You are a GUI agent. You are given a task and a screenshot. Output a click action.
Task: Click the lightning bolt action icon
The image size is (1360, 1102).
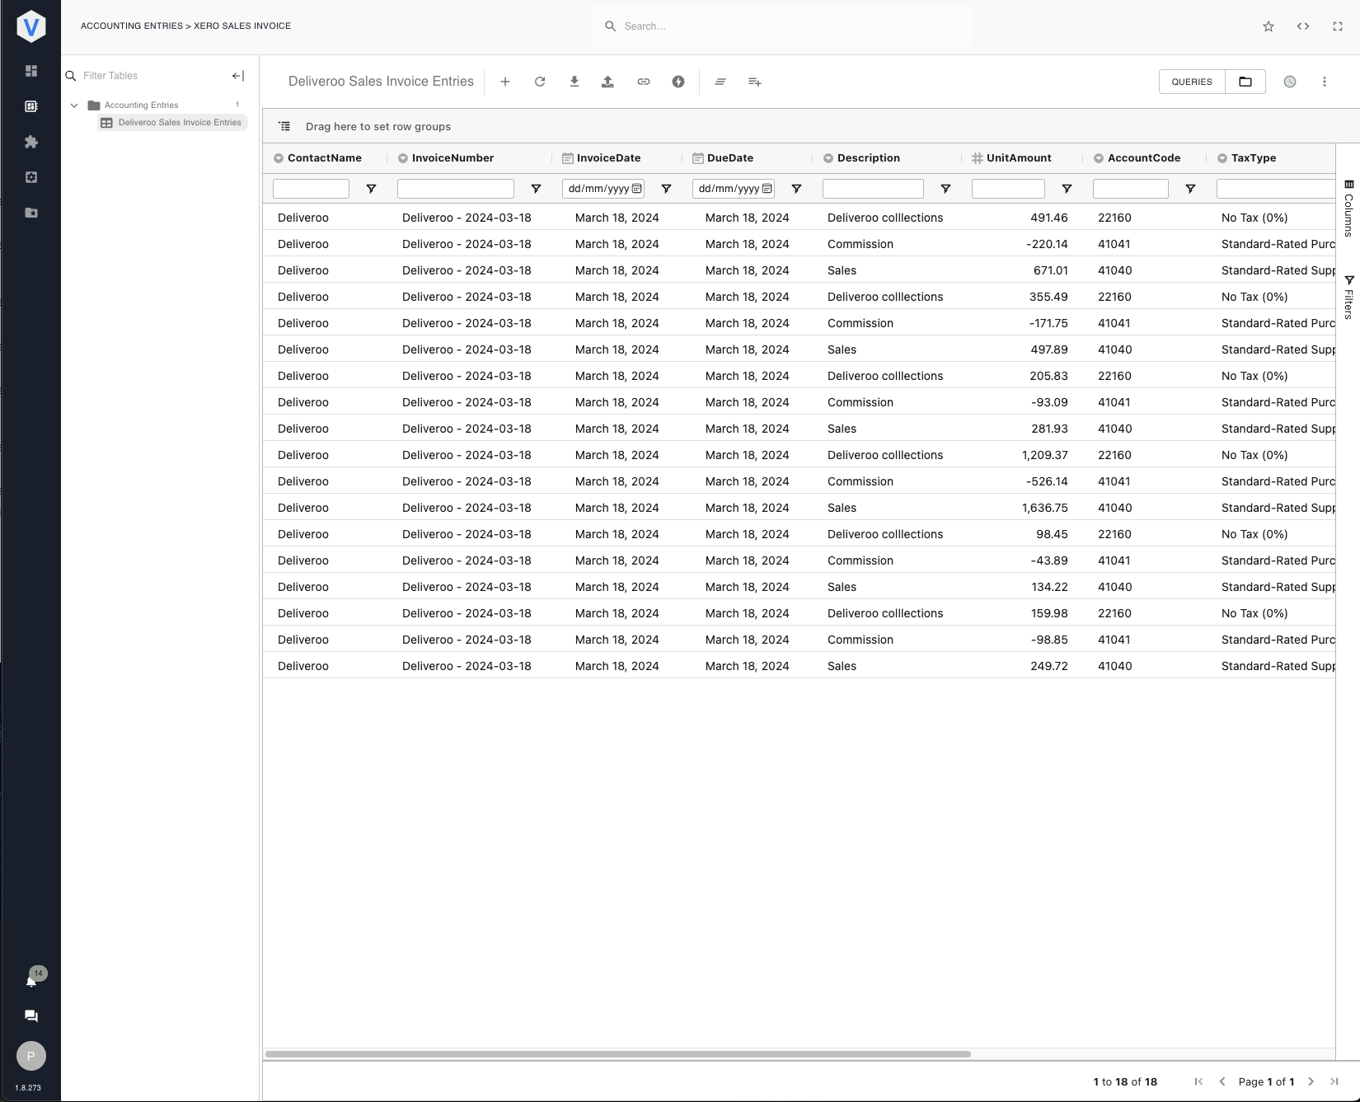[x=678, y=82]
